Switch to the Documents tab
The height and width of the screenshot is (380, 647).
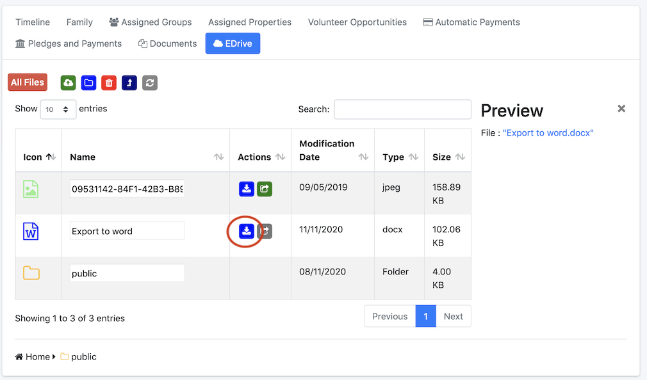tap(168, 44)
